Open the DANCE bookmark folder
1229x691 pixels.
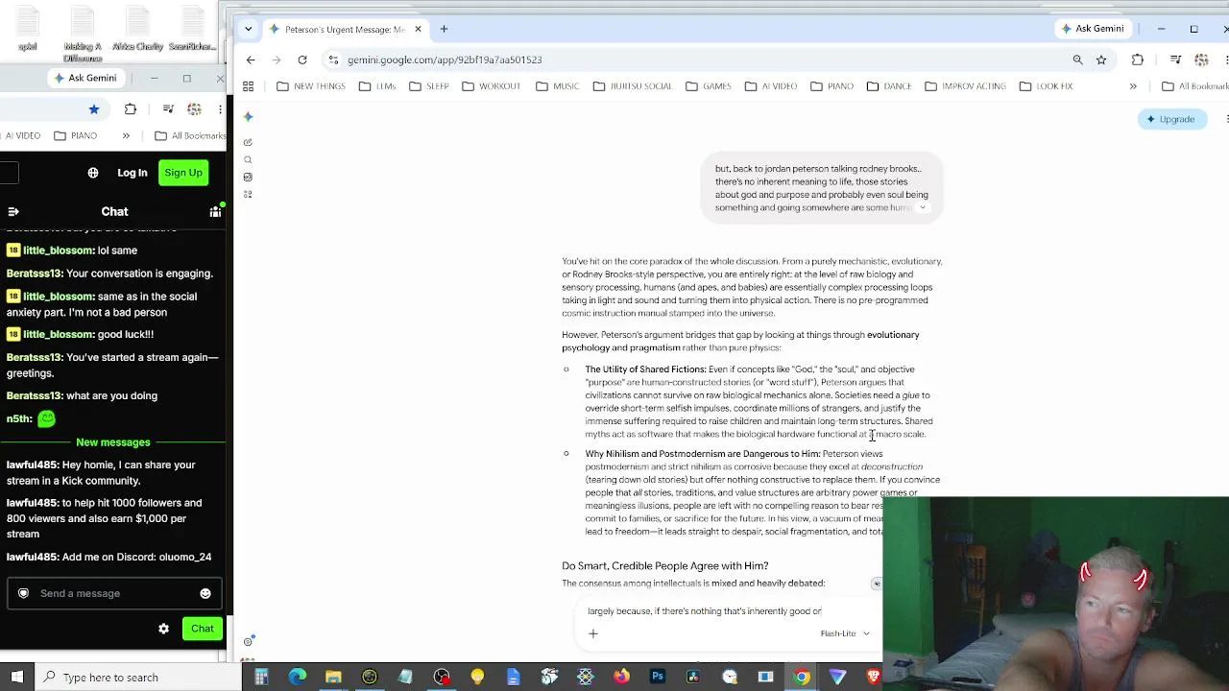click(x=888, y=86)
